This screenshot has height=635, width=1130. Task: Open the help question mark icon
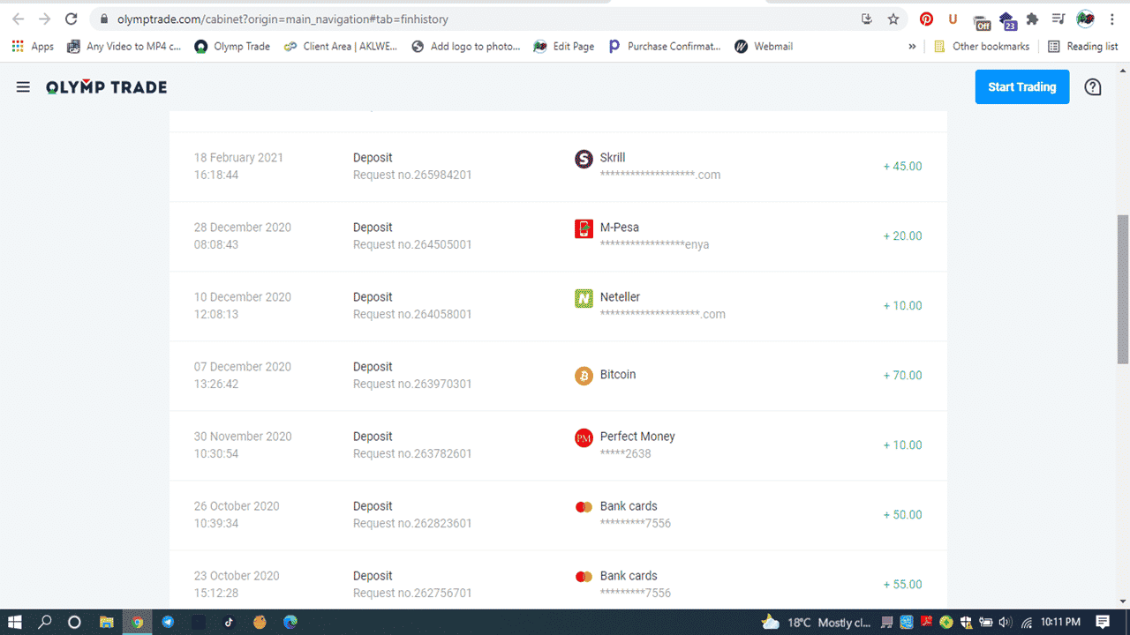pyautogui.click(x=1093, y=87)
